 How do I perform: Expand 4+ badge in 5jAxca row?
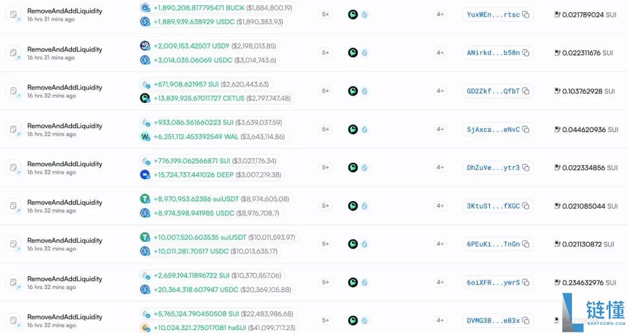pyautogui.click(x=440, y=129)
